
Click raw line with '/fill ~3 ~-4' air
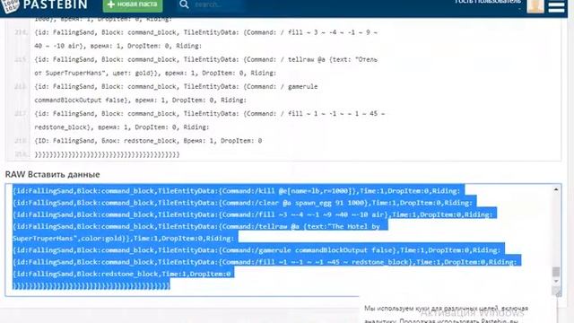click(253, 214)
